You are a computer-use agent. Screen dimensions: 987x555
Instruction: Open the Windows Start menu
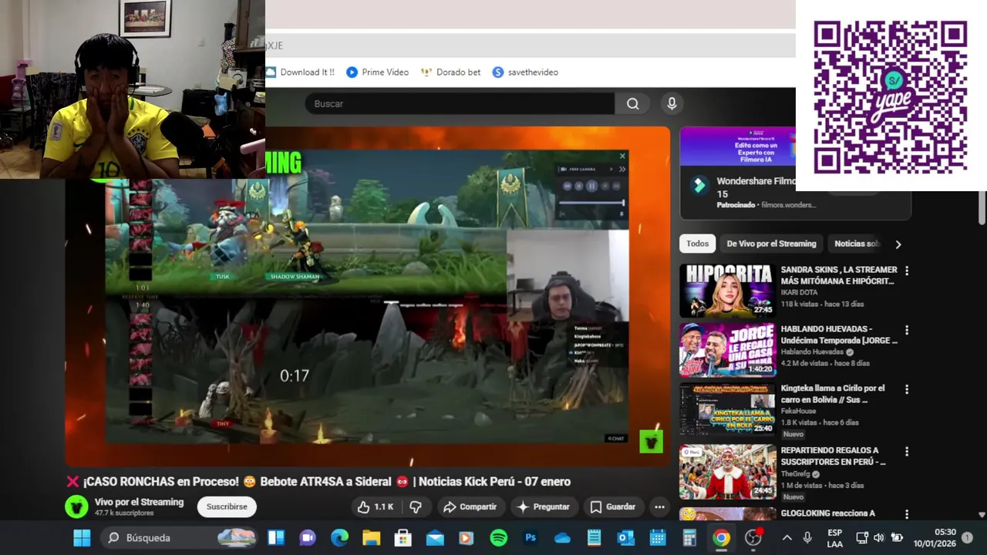click(82, 538)
